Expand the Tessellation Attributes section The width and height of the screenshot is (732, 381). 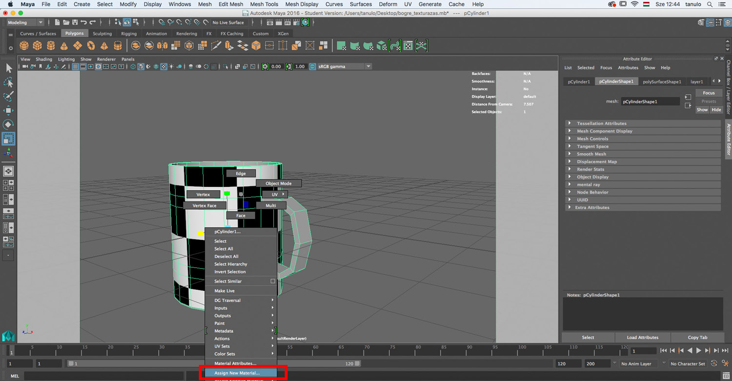click(601, 123)
